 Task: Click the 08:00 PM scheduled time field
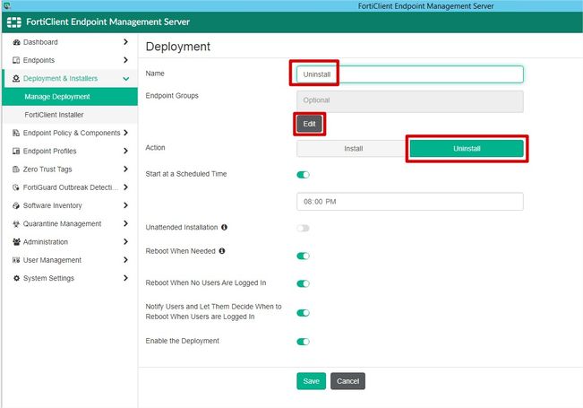click(410, 202)
